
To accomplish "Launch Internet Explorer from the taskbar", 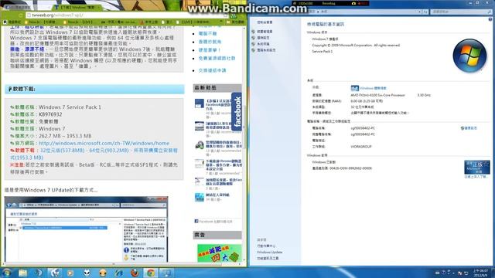I will click(x=118, y=273).
